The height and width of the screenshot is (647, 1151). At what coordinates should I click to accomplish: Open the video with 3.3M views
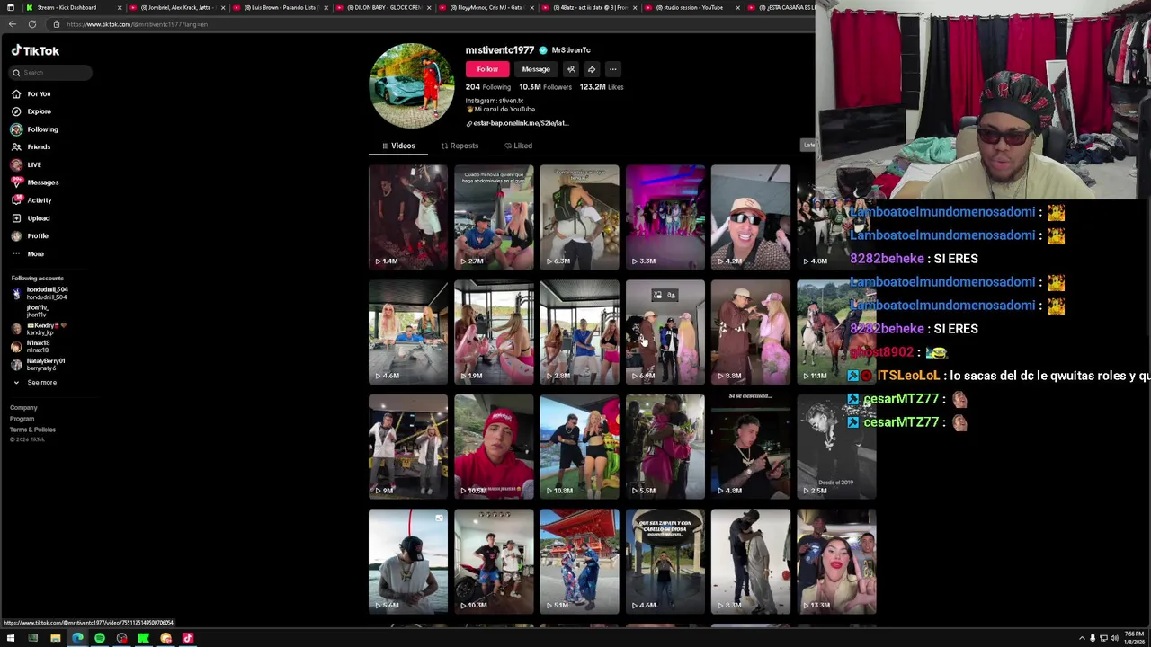(665, 217)
